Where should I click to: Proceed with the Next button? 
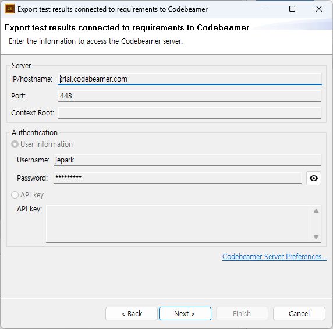[185, 313]
